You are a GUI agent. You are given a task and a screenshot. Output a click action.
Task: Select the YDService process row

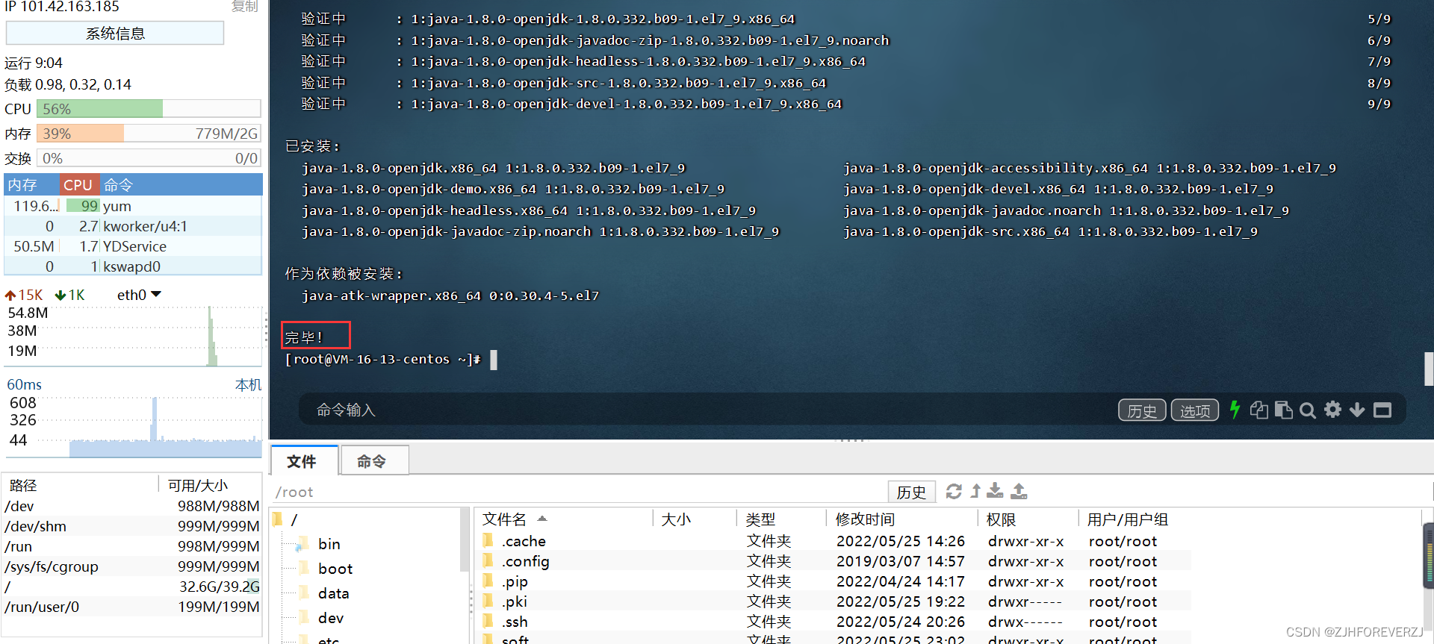[134, 246]
